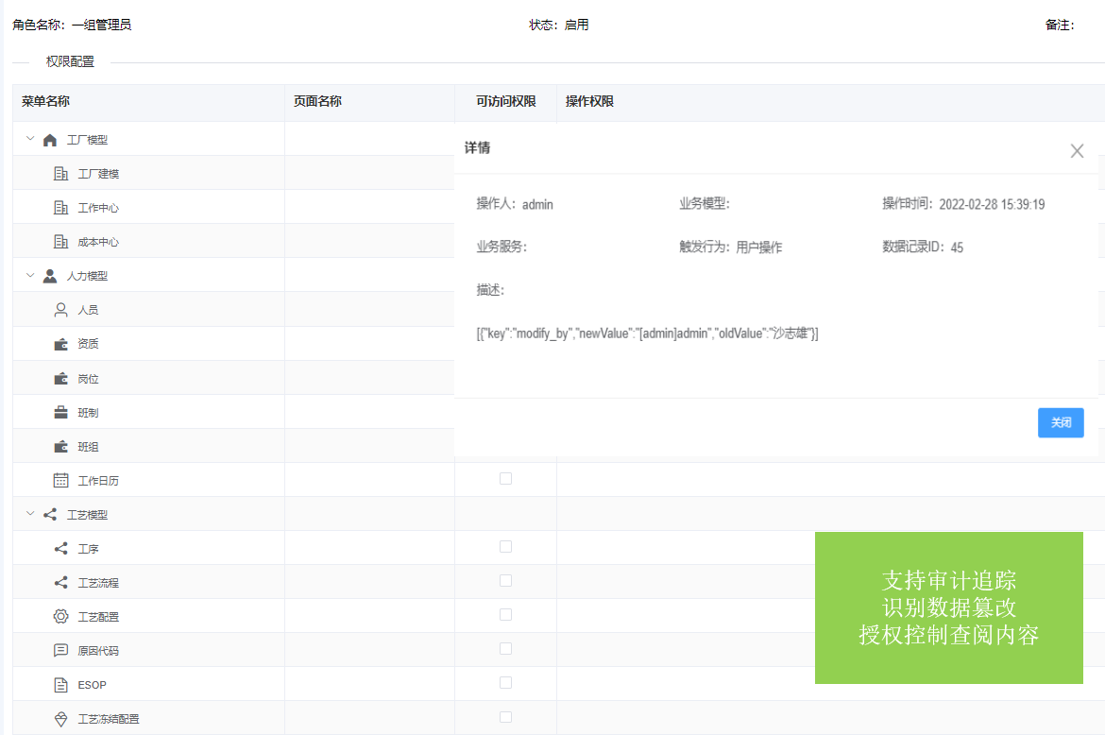Click the blue 关闭 button
The width and height of the screenshot is (1105, 735).
(x=1061, y=423)
